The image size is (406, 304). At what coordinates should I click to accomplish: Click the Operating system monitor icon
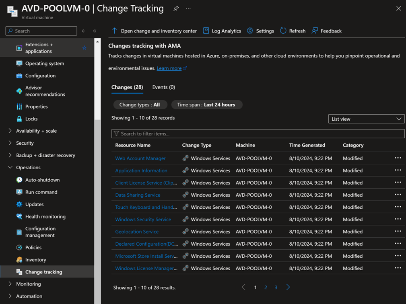coord(19,64)
